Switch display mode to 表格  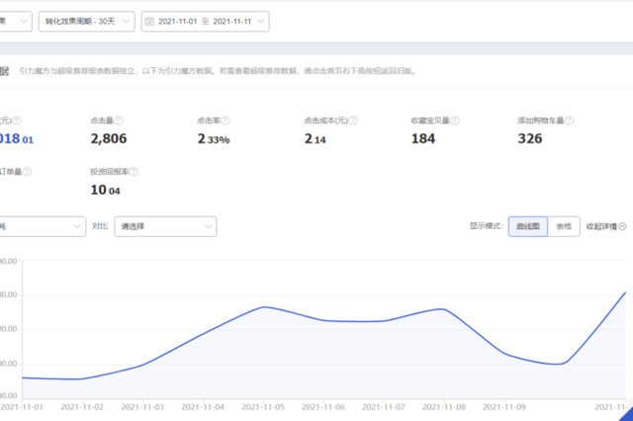[x=564, y=226]
